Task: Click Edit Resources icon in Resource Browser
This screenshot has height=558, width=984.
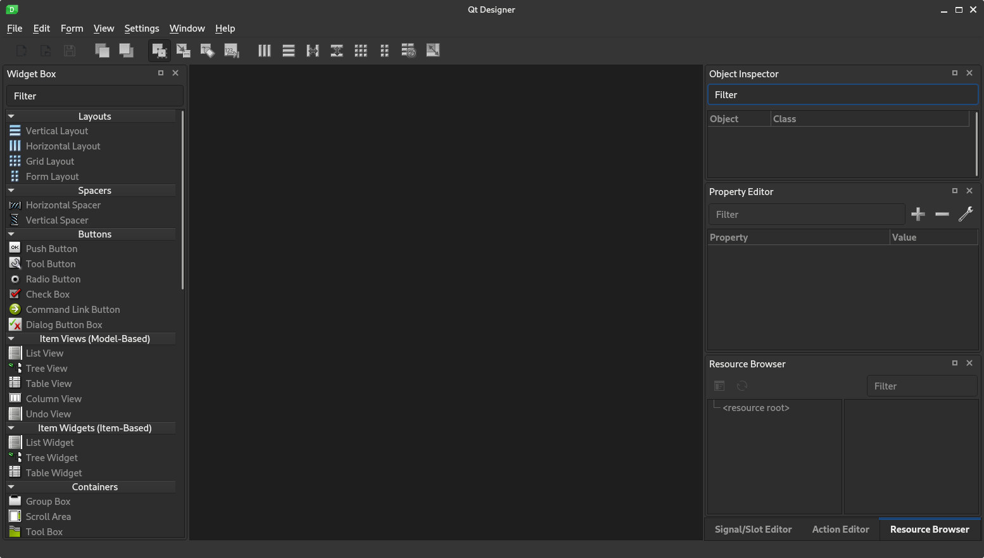Action: pyautogui.click(x=719, y=386)
